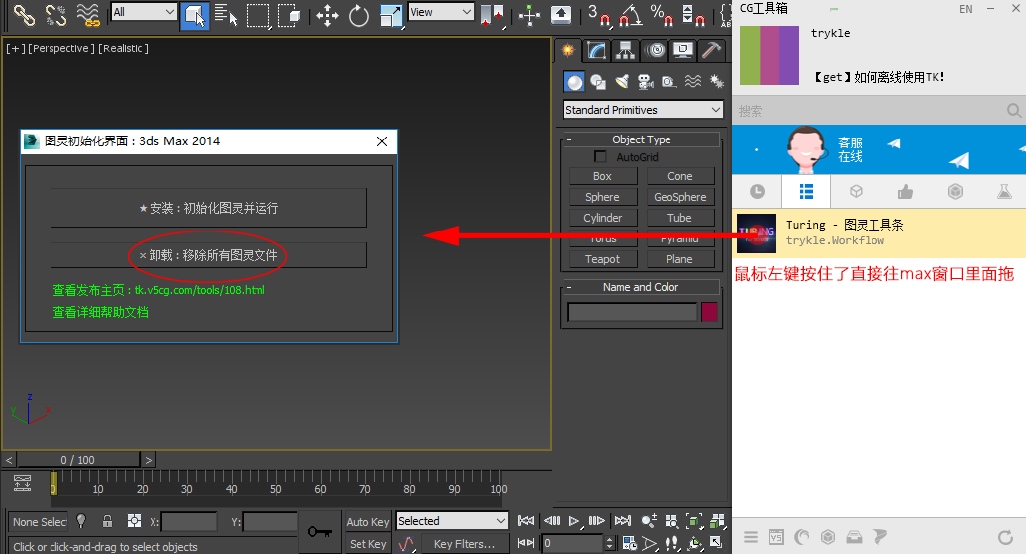
Task: Collapse the Name and Color rollout
Action: point(642,287)
